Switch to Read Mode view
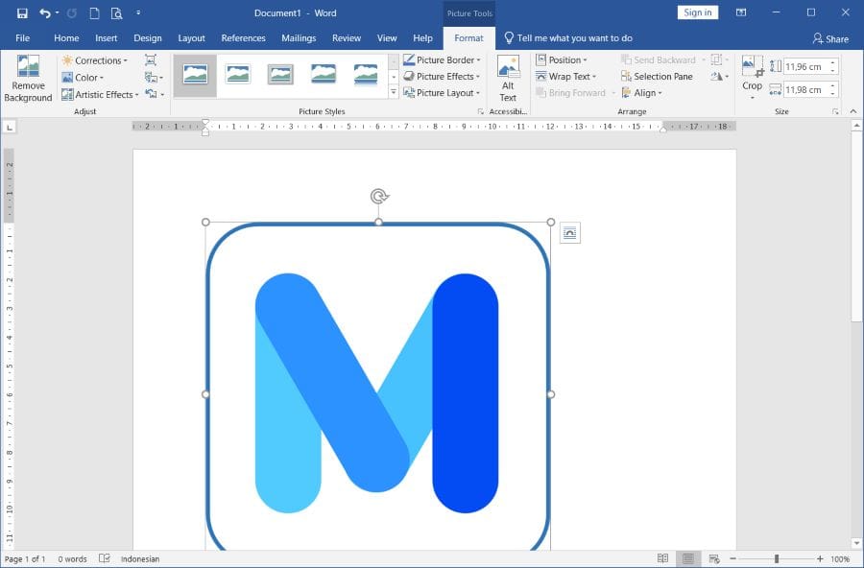 click(x=662, y=559)
